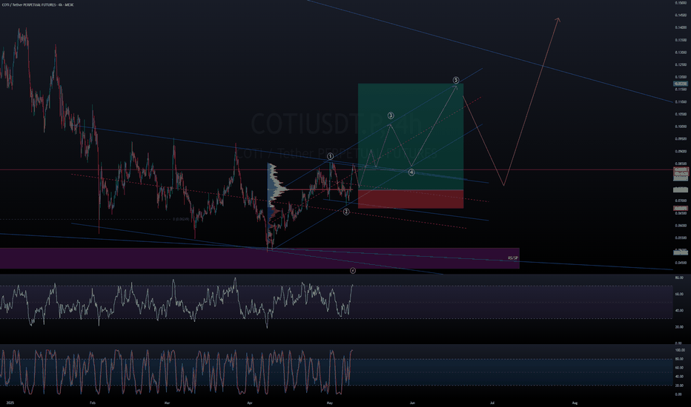Screen dimensions: 691x407
Task: Click the 0.13000 price axis label
Action: 681,52
